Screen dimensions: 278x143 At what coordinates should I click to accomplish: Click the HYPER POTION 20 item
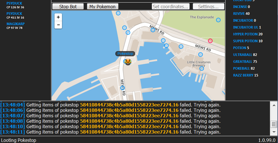click(x=248, y=34)
